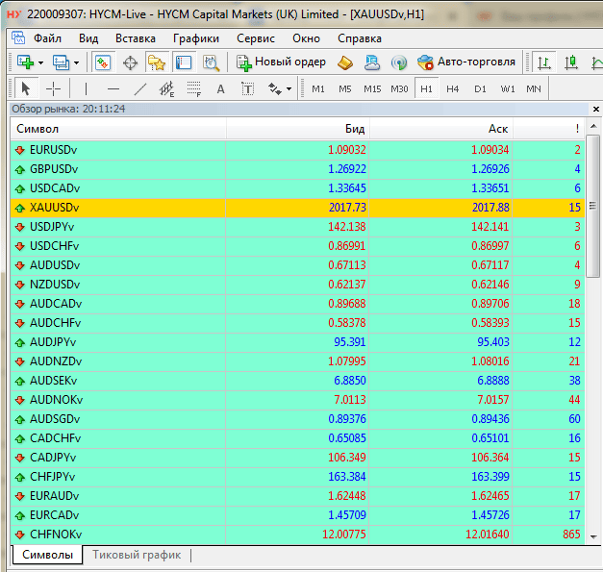Open the New Chart dropdown arrow
The height and width of the screenshot is (572, 603).
pyautogui.click(x=40, y=62)
